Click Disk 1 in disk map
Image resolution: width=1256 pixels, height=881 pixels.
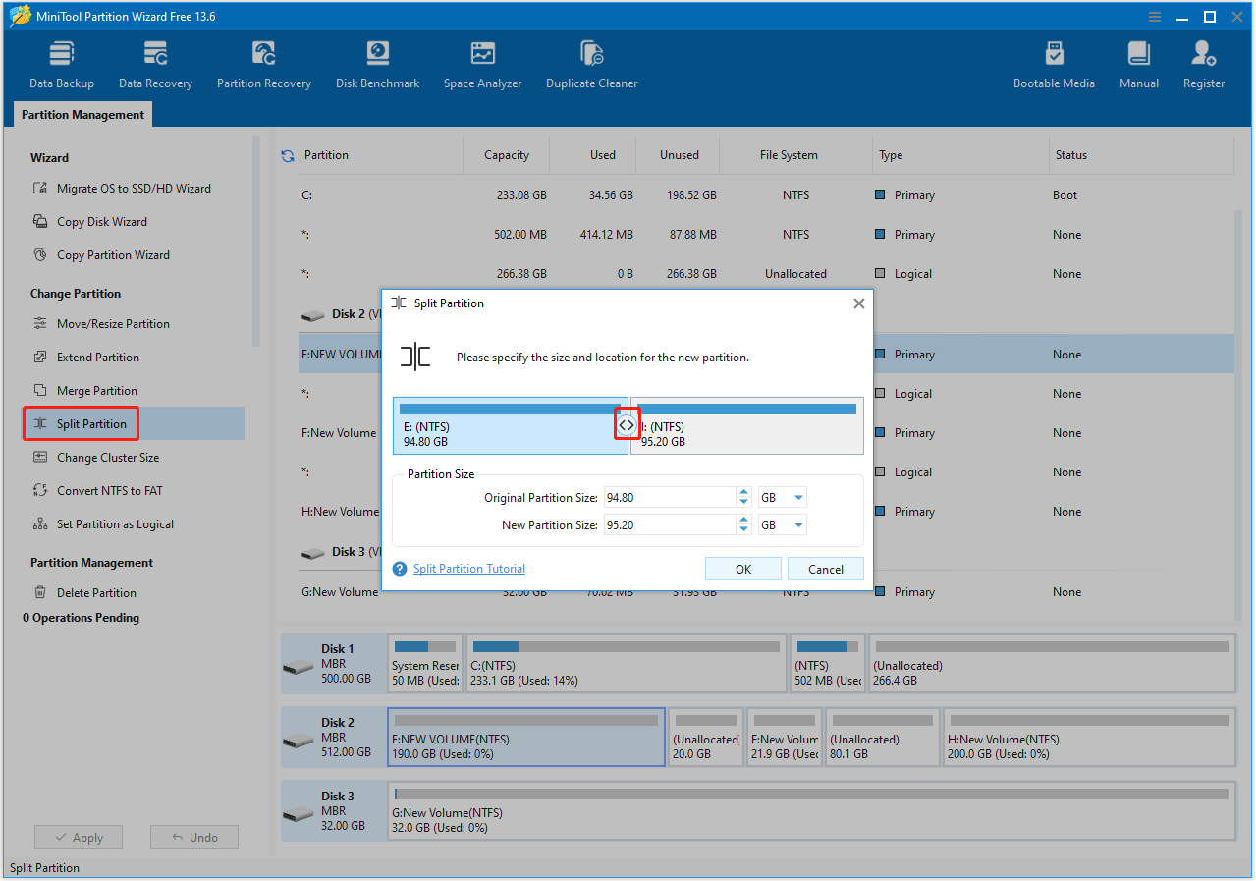(332, 664)
